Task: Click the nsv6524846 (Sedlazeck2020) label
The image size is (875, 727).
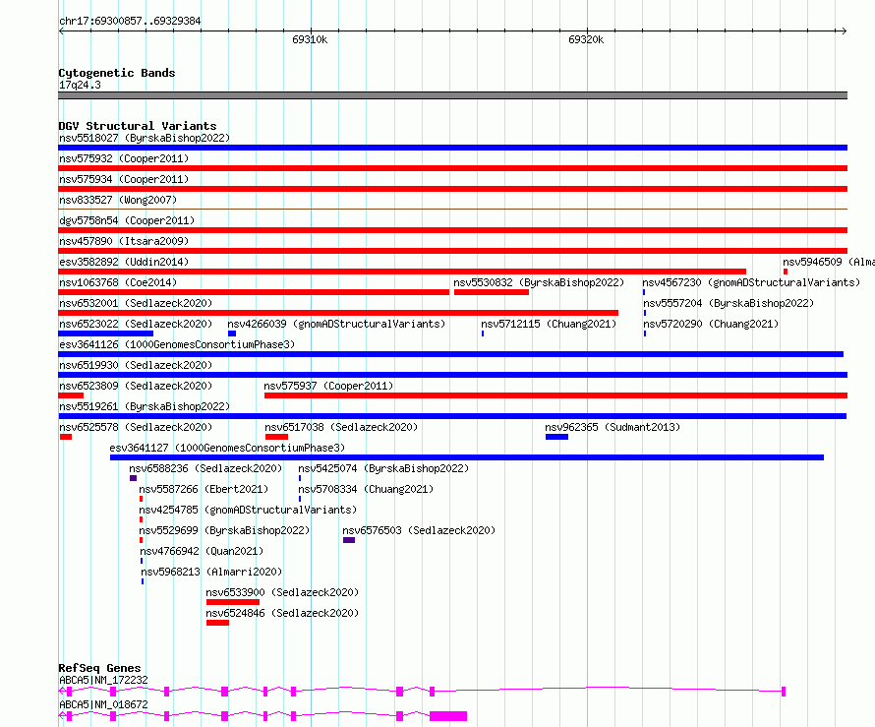Action: pyautogui.click(x=282, y=613)
